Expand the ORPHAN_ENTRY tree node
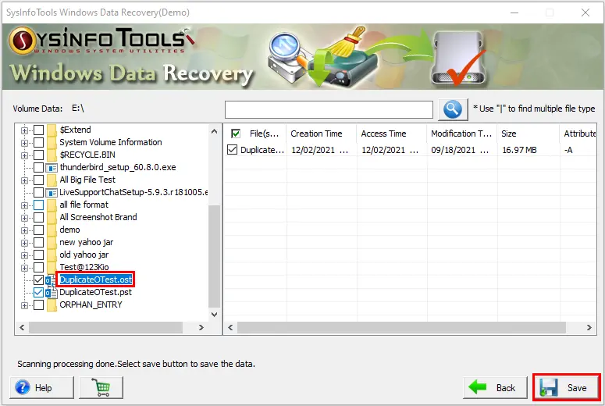Image resolution: width=605 pixels, height=406 pixels. 24,305
